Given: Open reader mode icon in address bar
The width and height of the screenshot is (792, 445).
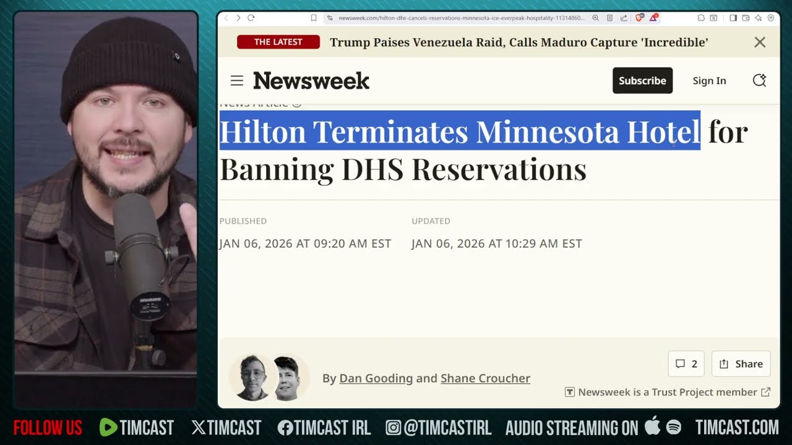Looking at the screenshot, I should pyautogui.click(x=609, y=18).
